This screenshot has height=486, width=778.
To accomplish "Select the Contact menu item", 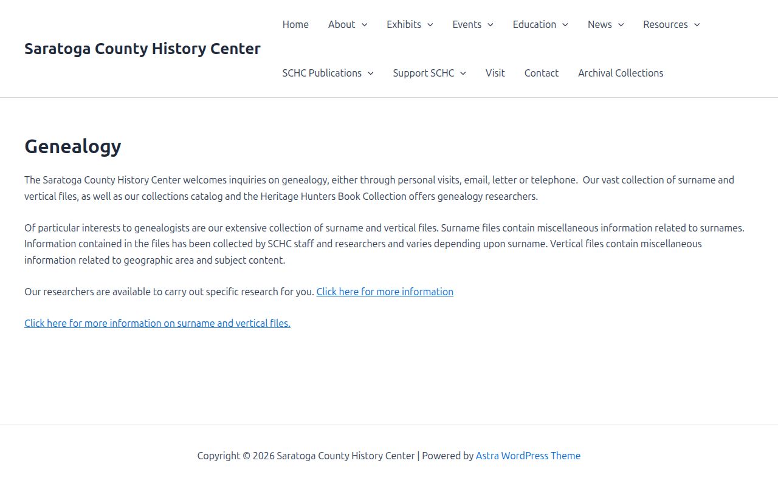I will click(x=541, y=73).
